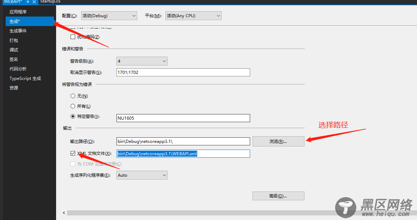Screen dimensions: 417x220
Task: Select 签名 in the sidebar
Action: 14,59
